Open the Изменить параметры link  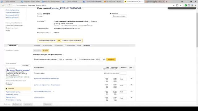click(x=12, y=10)
